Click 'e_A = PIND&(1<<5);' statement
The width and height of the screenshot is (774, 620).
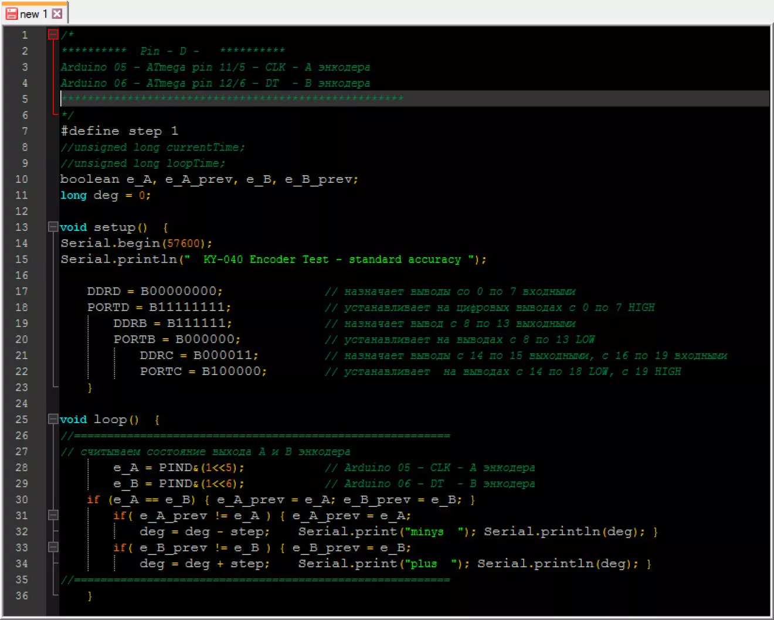click(x=179, y=468)
